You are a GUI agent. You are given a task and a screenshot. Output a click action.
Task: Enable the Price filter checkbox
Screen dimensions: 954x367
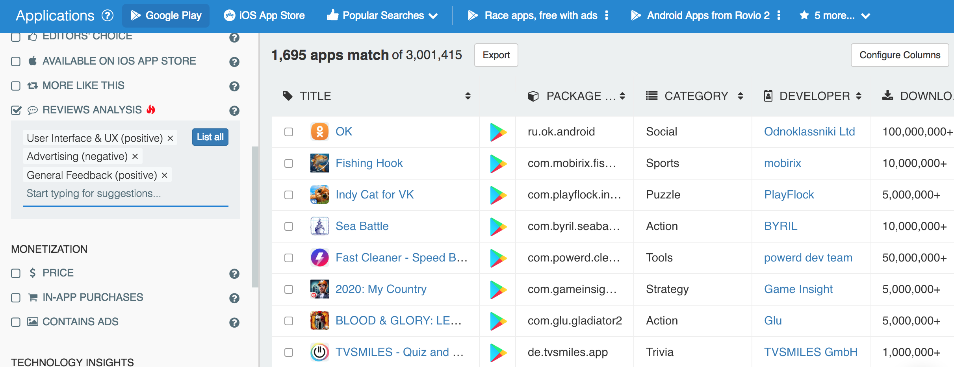point(16,273)
